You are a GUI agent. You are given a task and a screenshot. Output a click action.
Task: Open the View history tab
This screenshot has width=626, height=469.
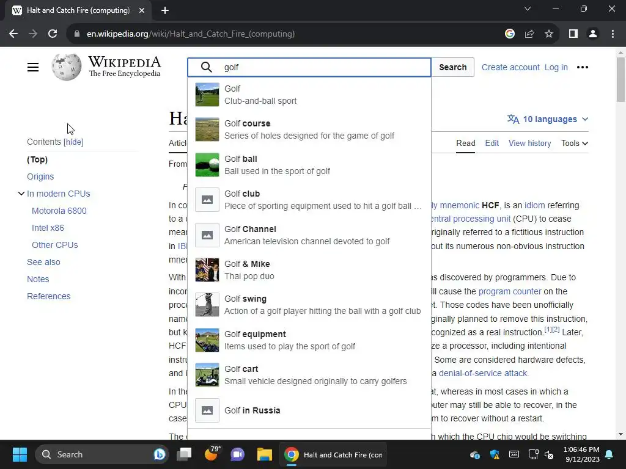pyautogui.click(x=529, y=143)
